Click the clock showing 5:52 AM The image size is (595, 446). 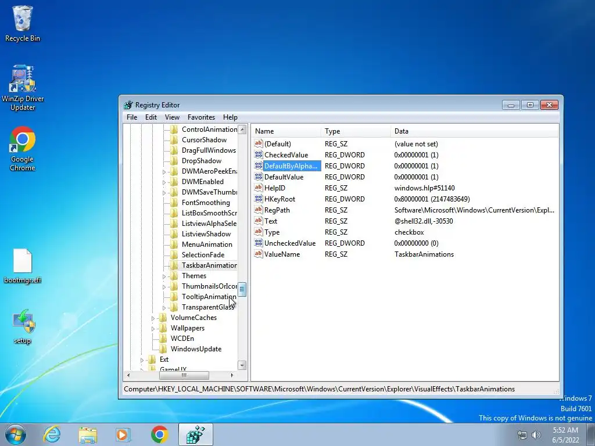pos(565,430)
